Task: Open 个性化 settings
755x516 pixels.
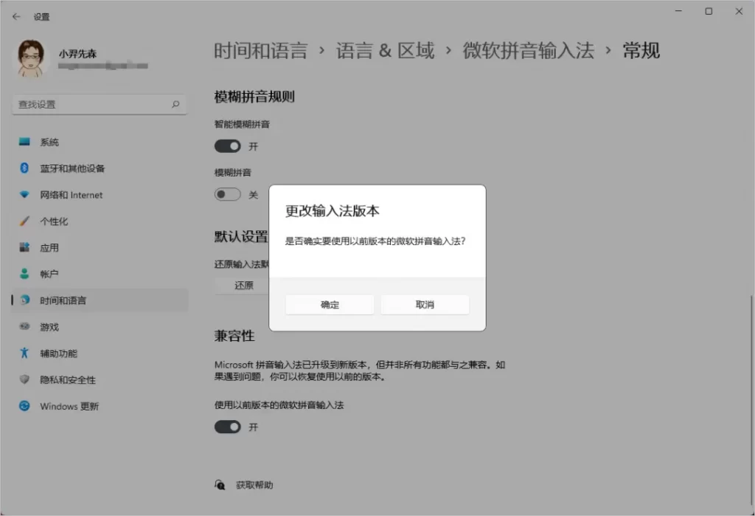Action: pos(24,221)
